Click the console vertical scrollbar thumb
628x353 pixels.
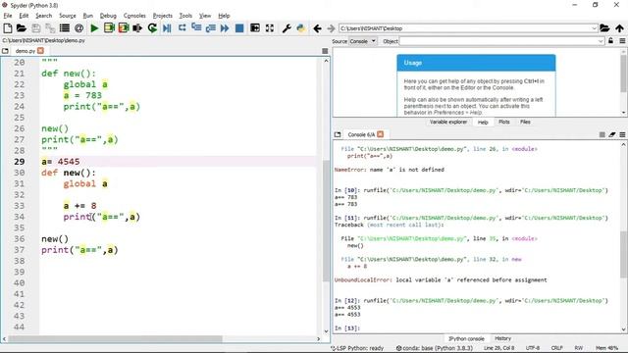624,255
